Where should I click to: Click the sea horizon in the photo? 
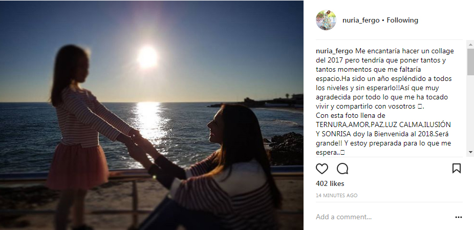click(205, 103)
